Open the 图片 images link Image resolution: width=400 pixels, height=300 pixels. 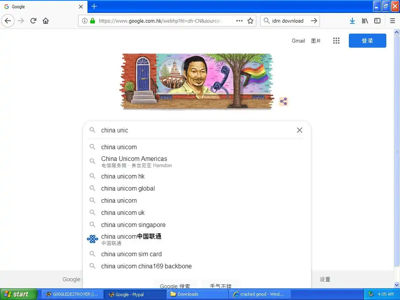point(316,41)
